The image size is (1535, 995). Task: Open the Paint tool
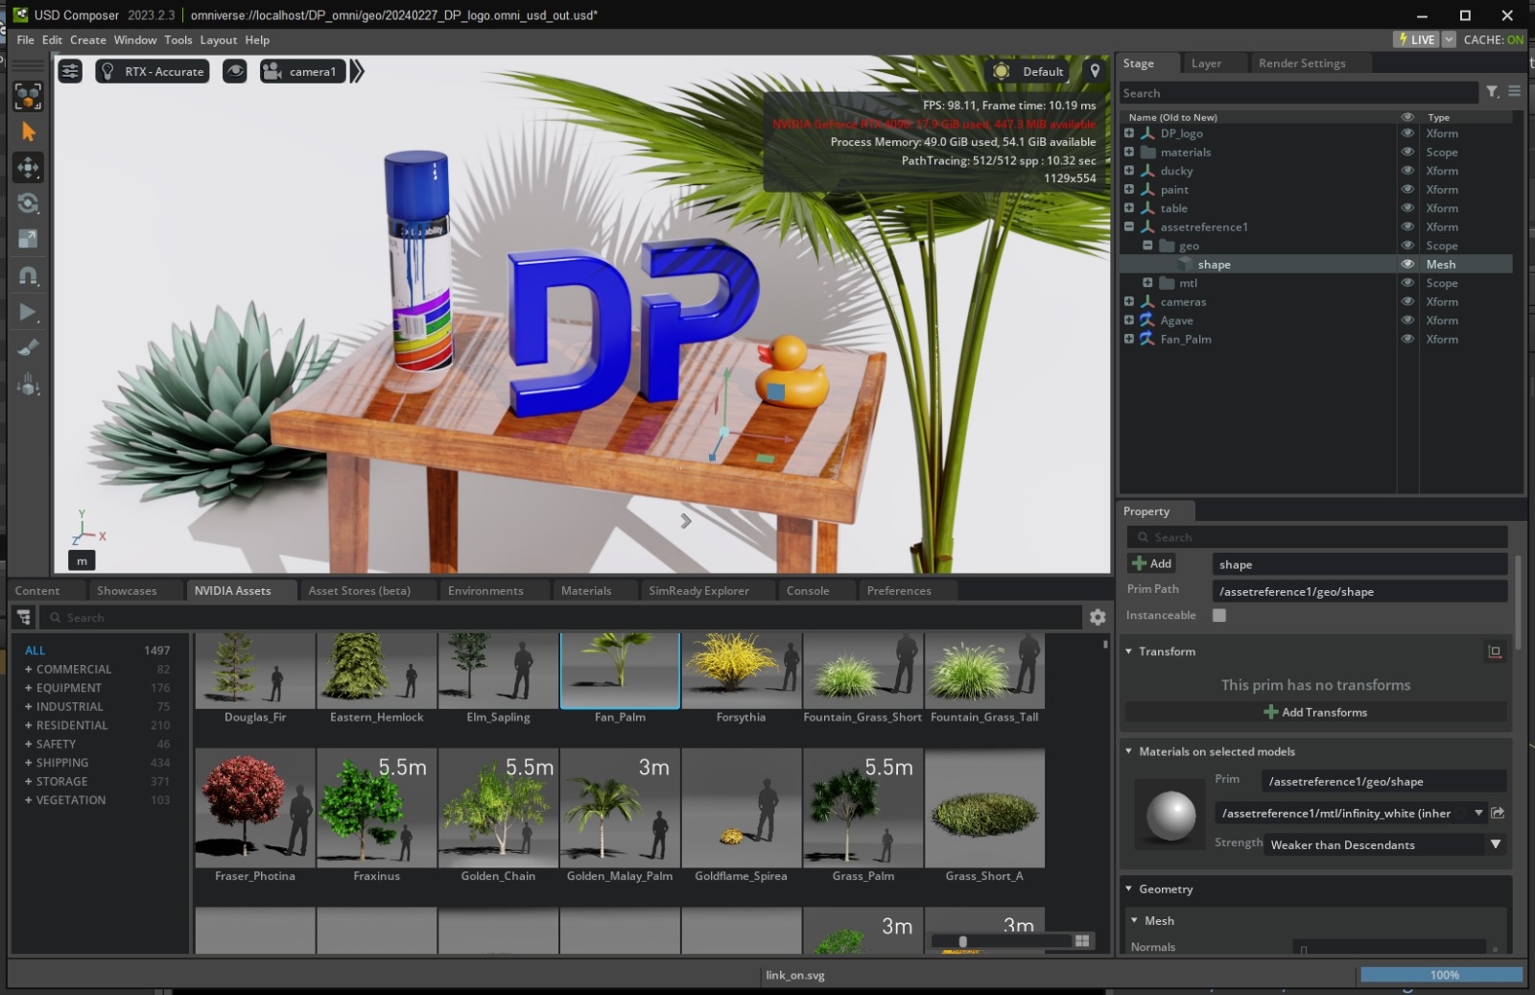[x=28, y=348]
